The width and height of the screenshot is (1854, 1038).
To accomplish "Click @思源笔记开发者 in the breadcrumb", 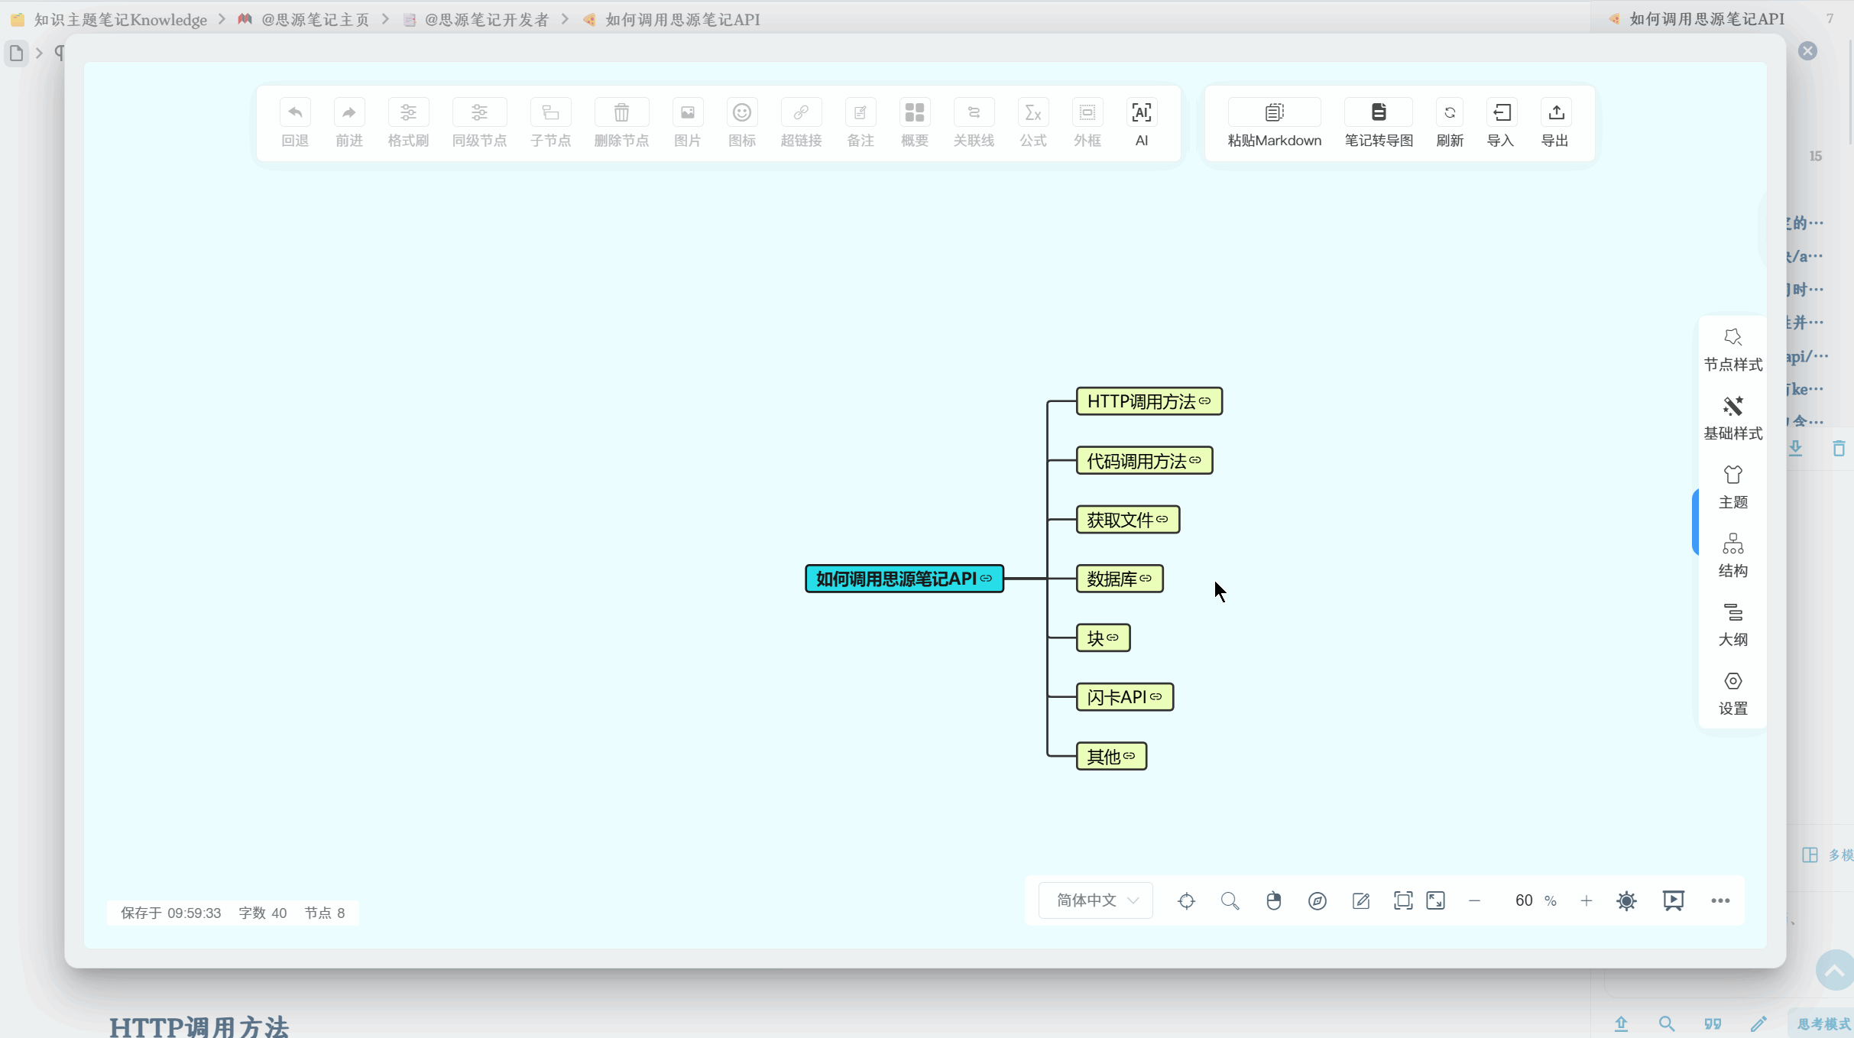I will click(486, 20).
